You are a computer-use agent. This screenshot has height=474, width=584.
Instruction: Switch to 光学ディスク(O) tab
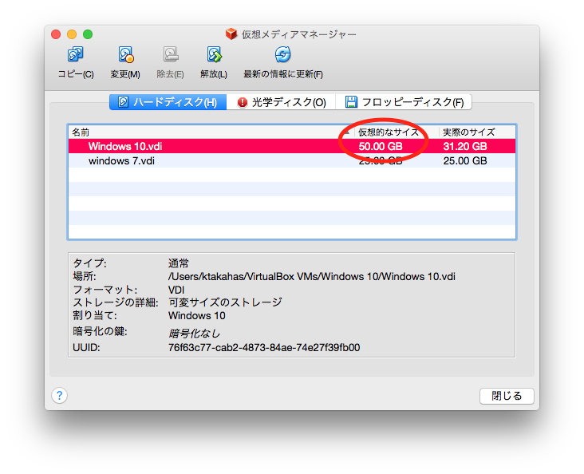[281, 102]
